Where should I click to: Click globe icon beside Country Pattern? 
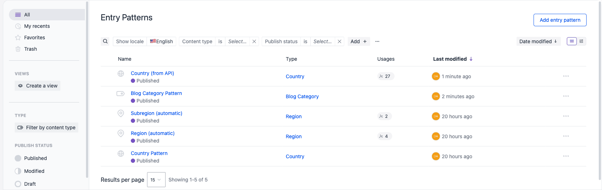(121, 154)
